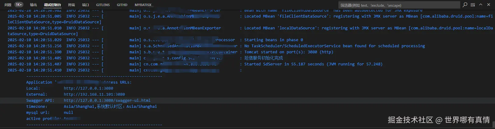Open the GITLENS panel tab
The width and height of the screenshot is (495, 129).
coord(103,5)
